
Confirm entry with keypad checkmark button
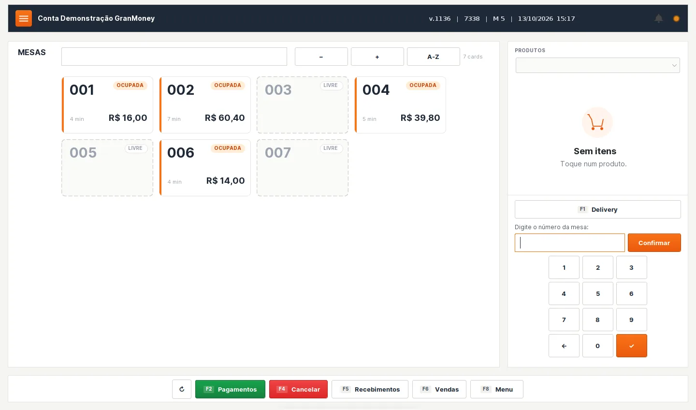point(632,346)
